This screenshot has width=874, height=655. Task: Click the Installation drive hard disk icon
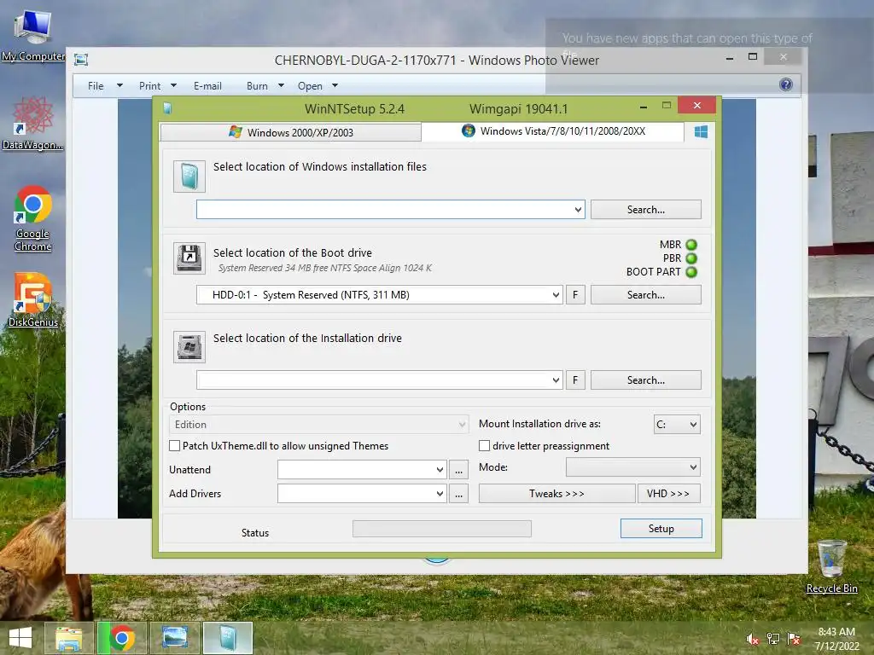tap(189, 346)
